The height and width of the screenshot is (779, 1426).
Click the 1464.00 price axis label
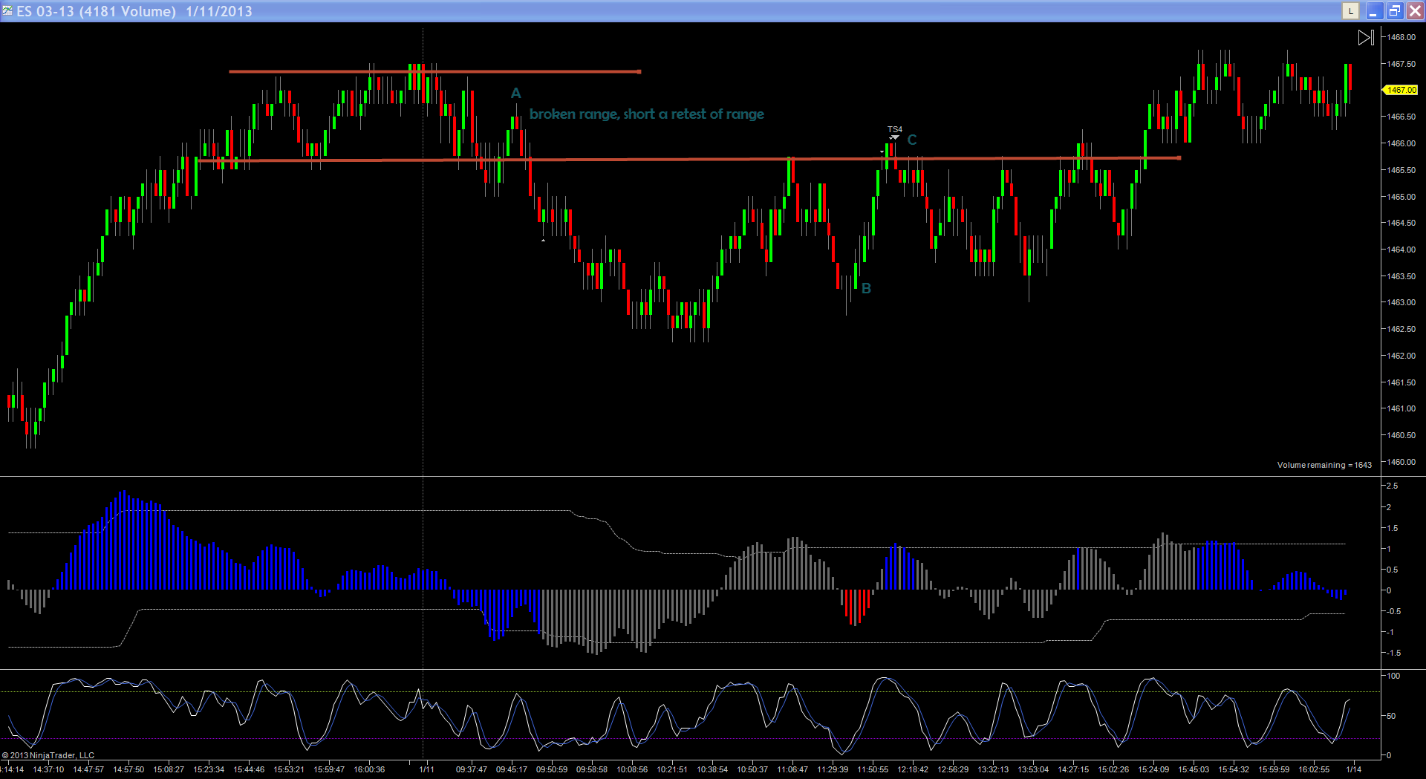click(x=1401, y=250)
